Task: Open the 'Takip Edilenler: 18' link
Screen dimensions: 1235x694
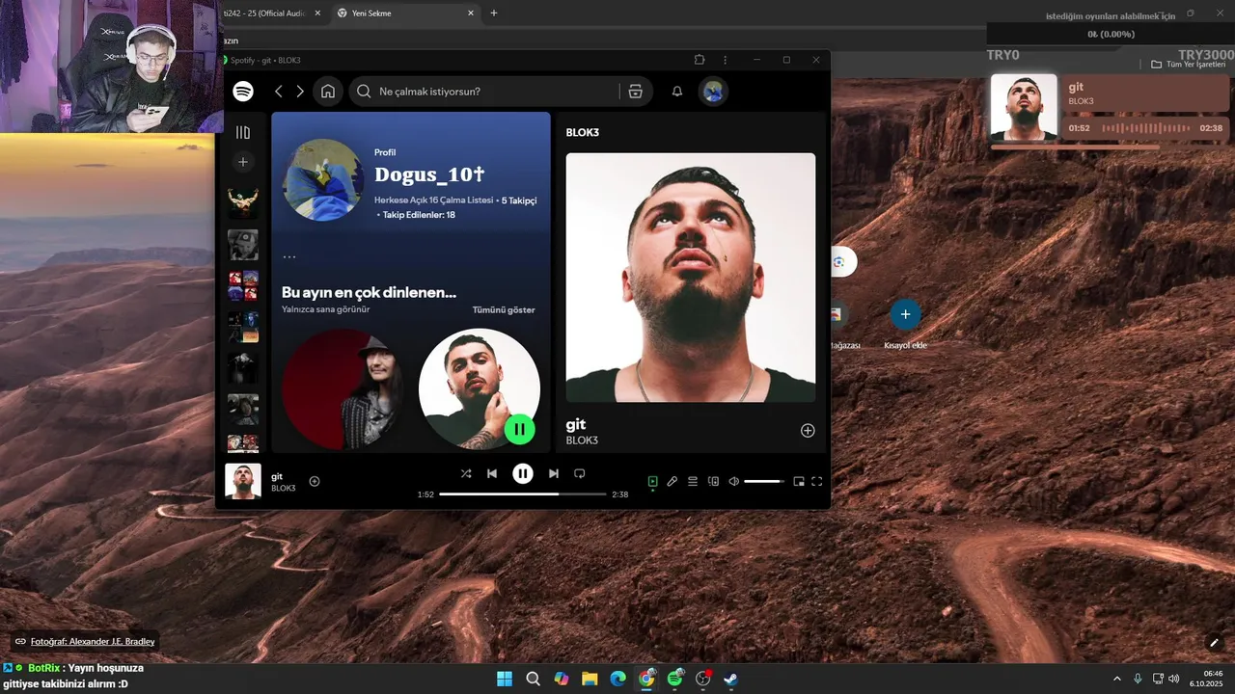Action: click(x=419, y=215)
